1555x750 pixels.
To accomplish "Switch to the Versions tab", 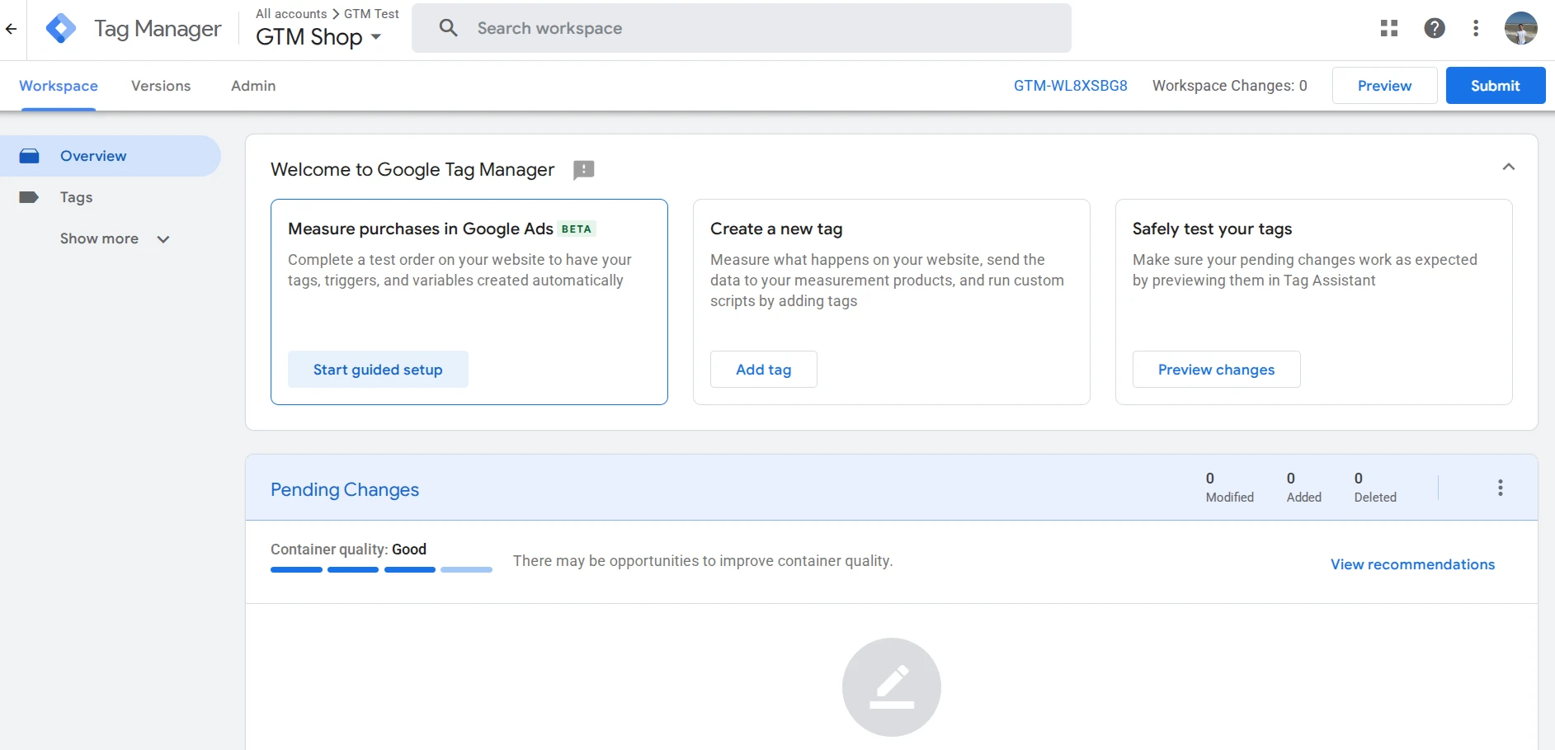I will point(161,86).
